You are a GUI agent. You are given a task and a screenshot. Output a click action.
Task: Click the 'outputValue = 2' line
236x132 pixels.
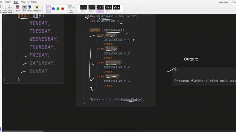[x=117, y=53]
